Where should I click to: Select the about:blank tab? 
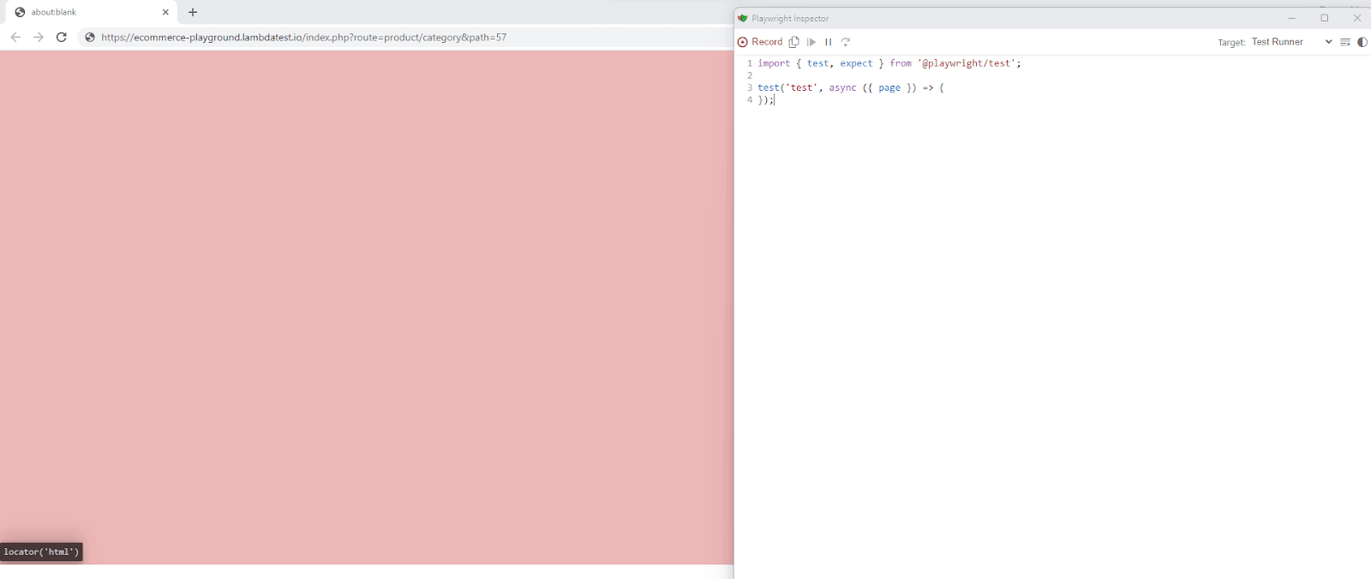(x=77, y=12)
